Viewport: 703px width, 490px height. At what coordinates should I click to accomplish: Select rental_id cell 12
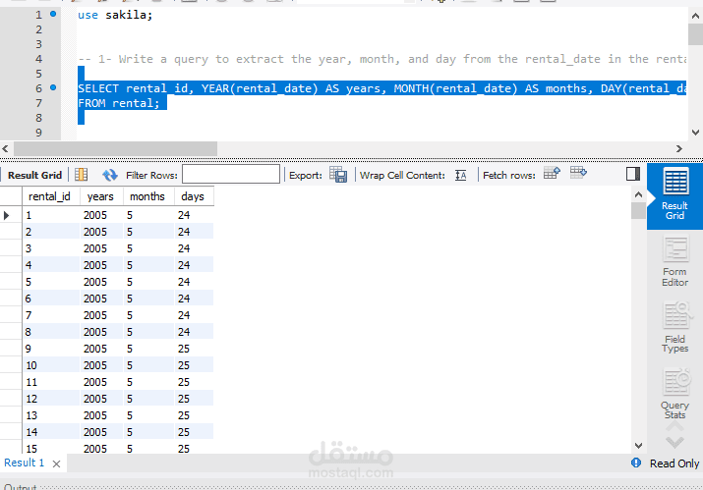click(51, 399)
